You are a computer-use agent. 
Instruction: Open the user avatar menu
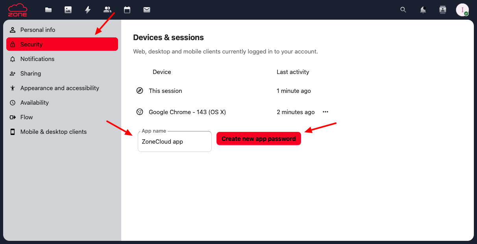462,10
